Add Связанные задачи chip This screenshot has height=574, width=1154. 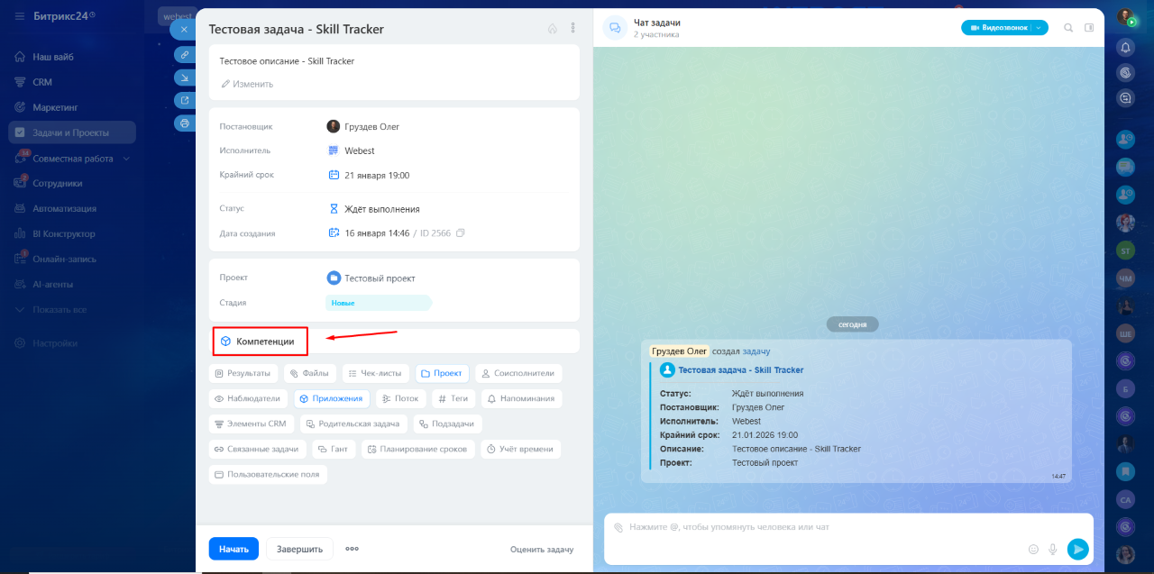click(257, 449)
